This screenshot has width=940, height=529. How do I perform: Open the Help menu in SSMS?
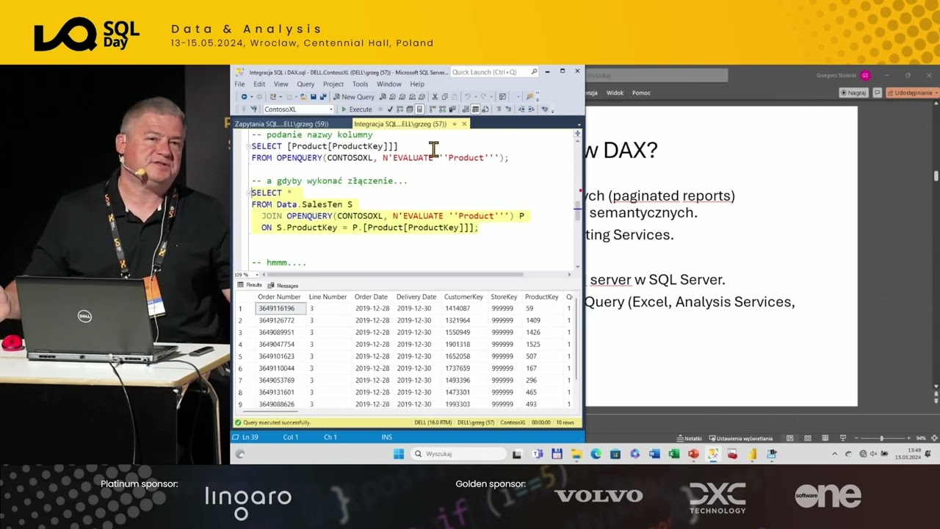pos(417,84)
